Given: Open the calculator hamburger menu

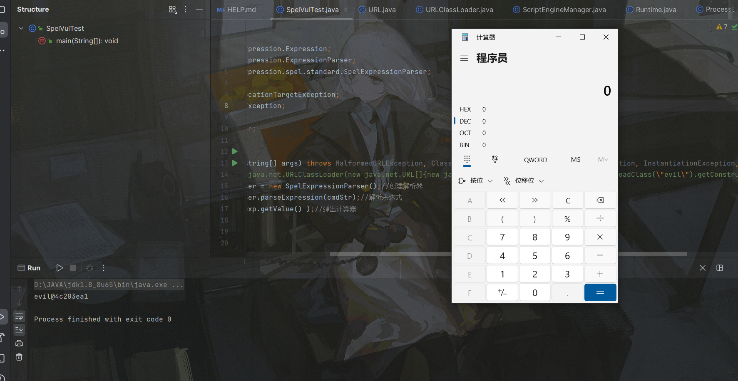Looking at the screenshot, I should 464,58.
